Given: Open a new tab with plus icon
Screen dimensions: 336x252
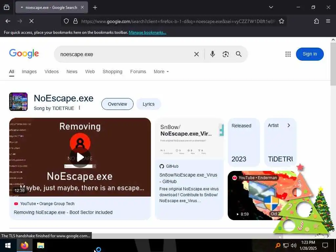Looking at the screenshot, I should 95,8.
